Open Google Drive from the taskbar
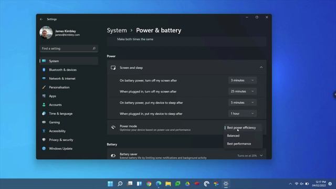This screenshot has height=189, width=336. (187, 184)
